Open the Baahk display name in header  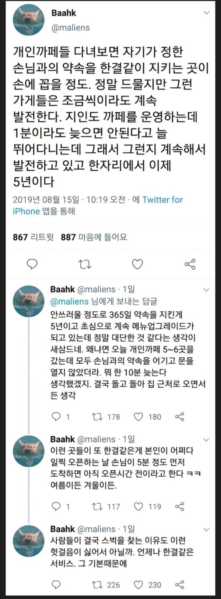(63, 13)
